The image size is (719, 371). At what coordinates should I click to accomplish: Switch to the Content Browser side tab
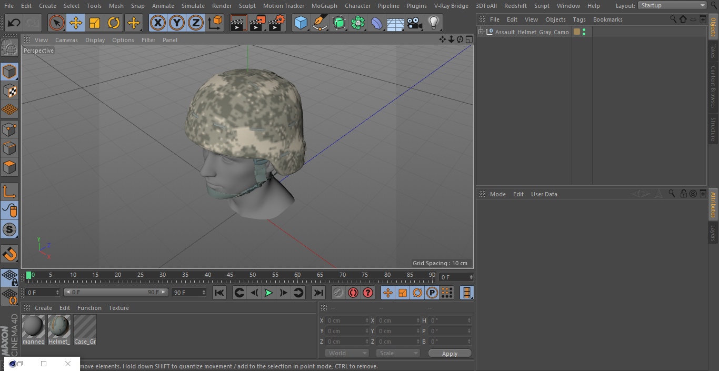pos(713,87)
